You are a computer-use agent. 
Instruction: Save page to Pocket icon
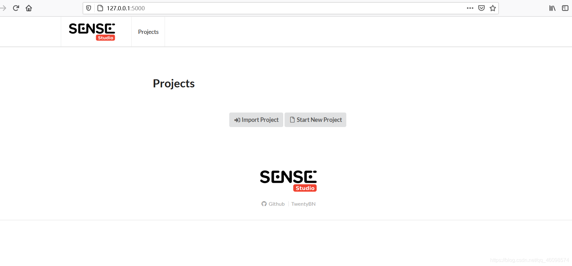[481, 8]
